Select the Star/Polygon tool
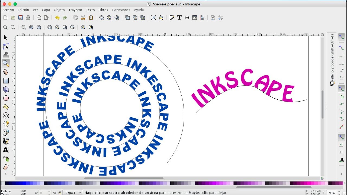This screenshot has width=347, height=195. (x=6, y=107)
